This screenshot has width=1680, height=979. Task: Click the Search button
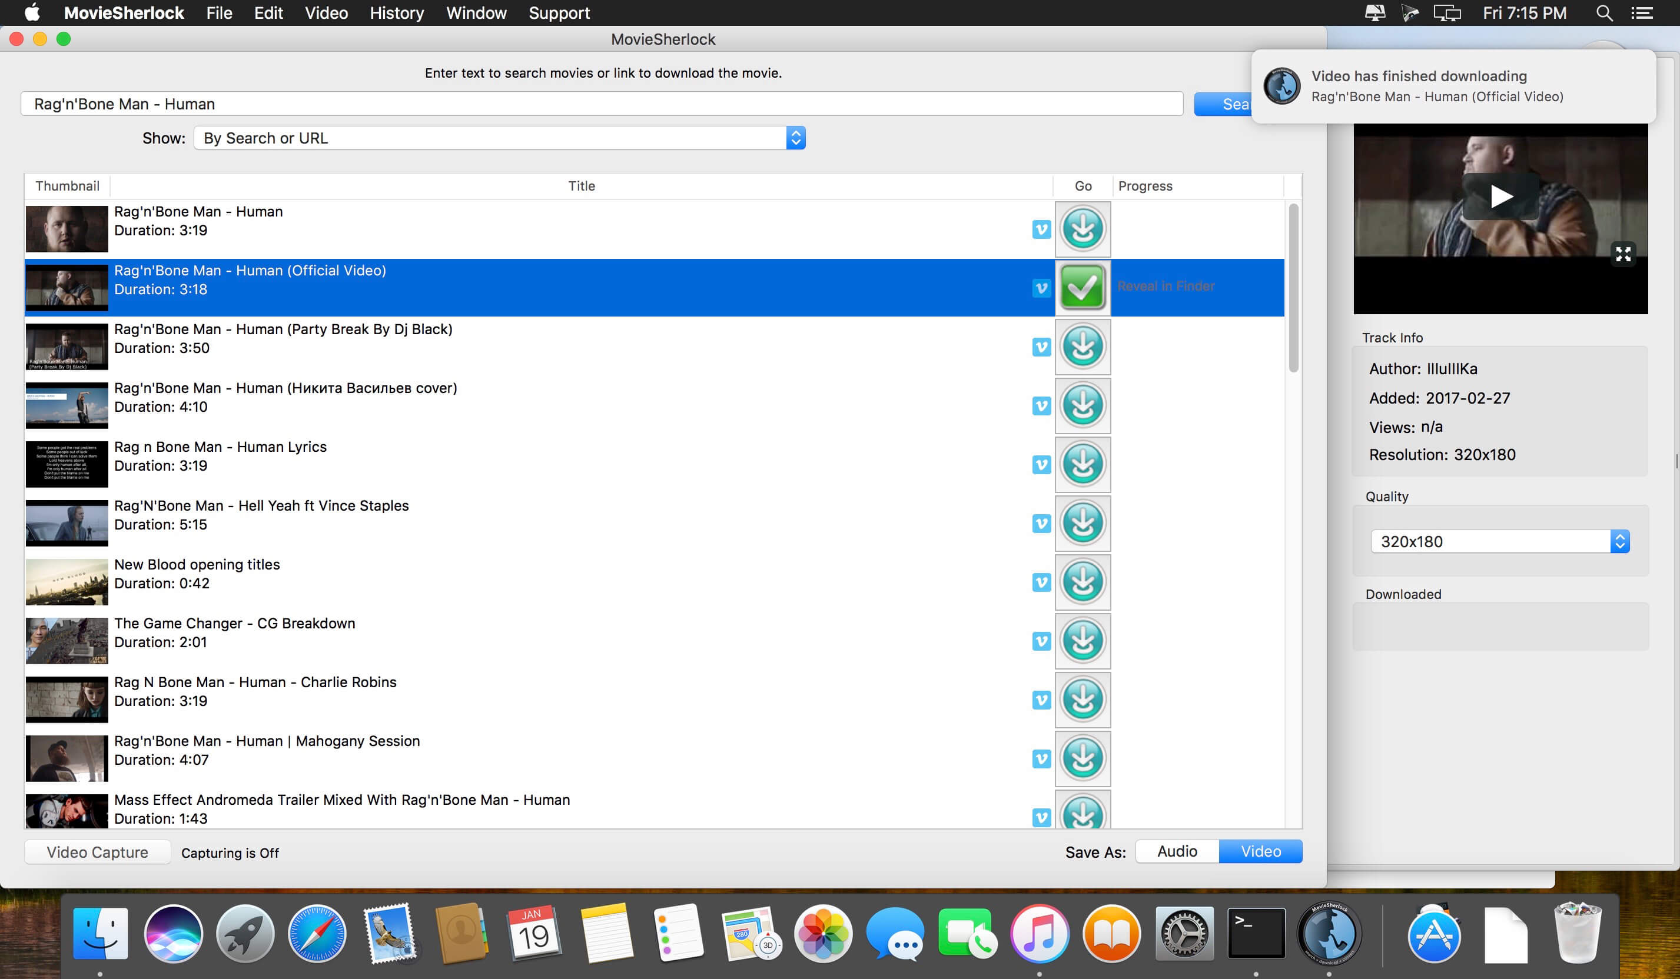[x=1223, y=105]
